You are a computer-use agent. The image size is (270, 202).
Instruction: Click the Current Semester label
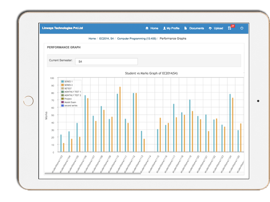point(61,60)
